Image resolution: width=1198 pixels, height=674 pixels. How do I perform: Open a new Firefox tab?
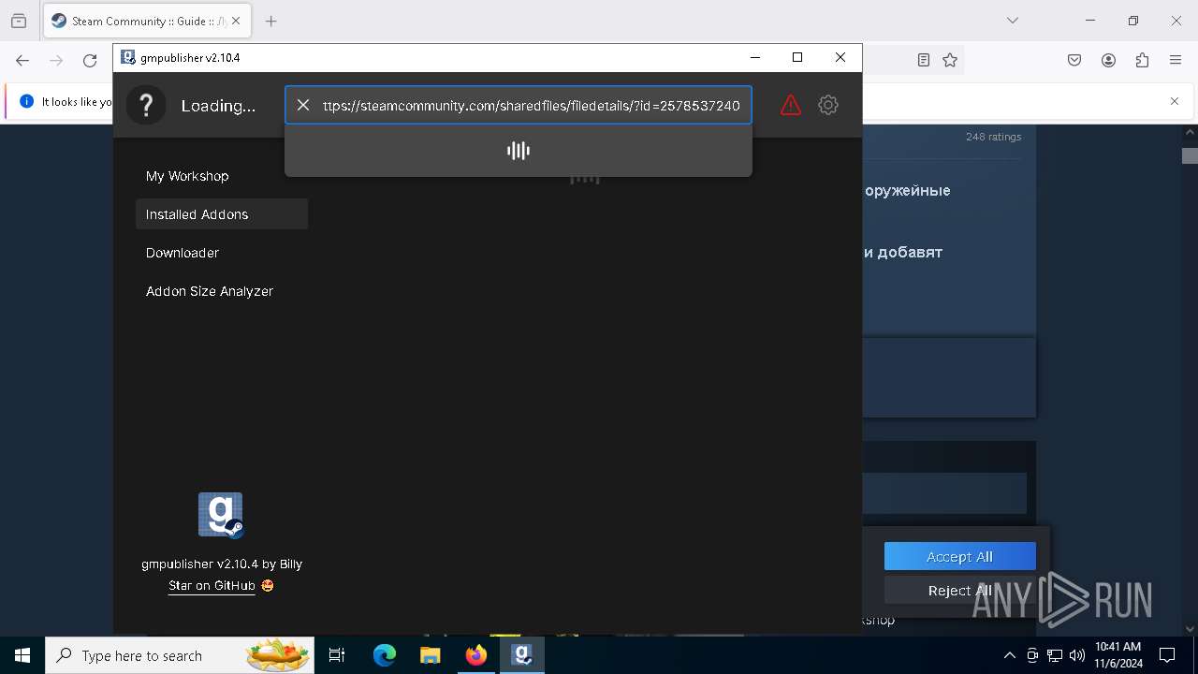(x=270, y=21)
